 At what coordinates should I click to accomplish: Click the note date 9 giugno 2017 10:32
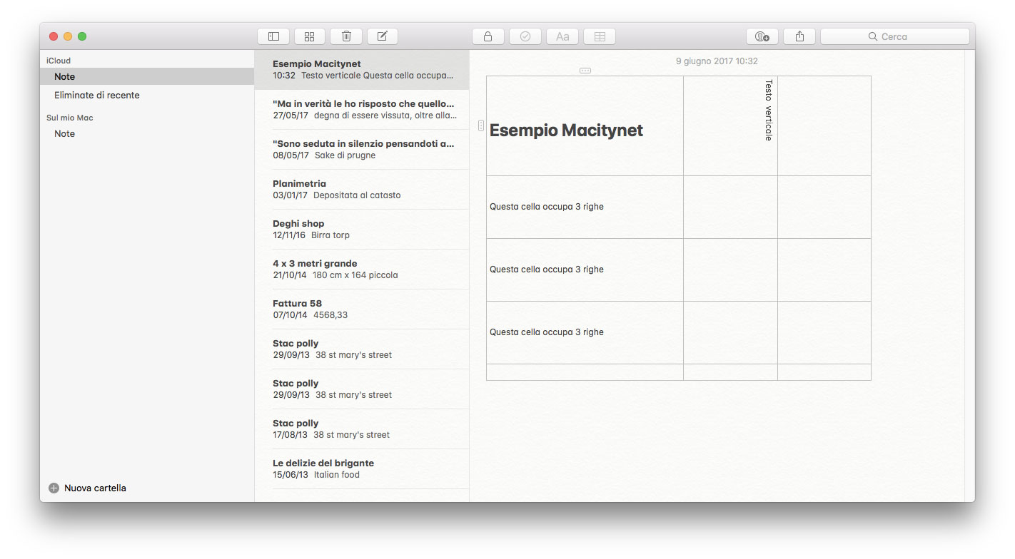point(717,61)
